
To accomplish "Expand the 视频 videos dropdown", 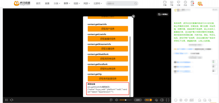I will [77, 4].
